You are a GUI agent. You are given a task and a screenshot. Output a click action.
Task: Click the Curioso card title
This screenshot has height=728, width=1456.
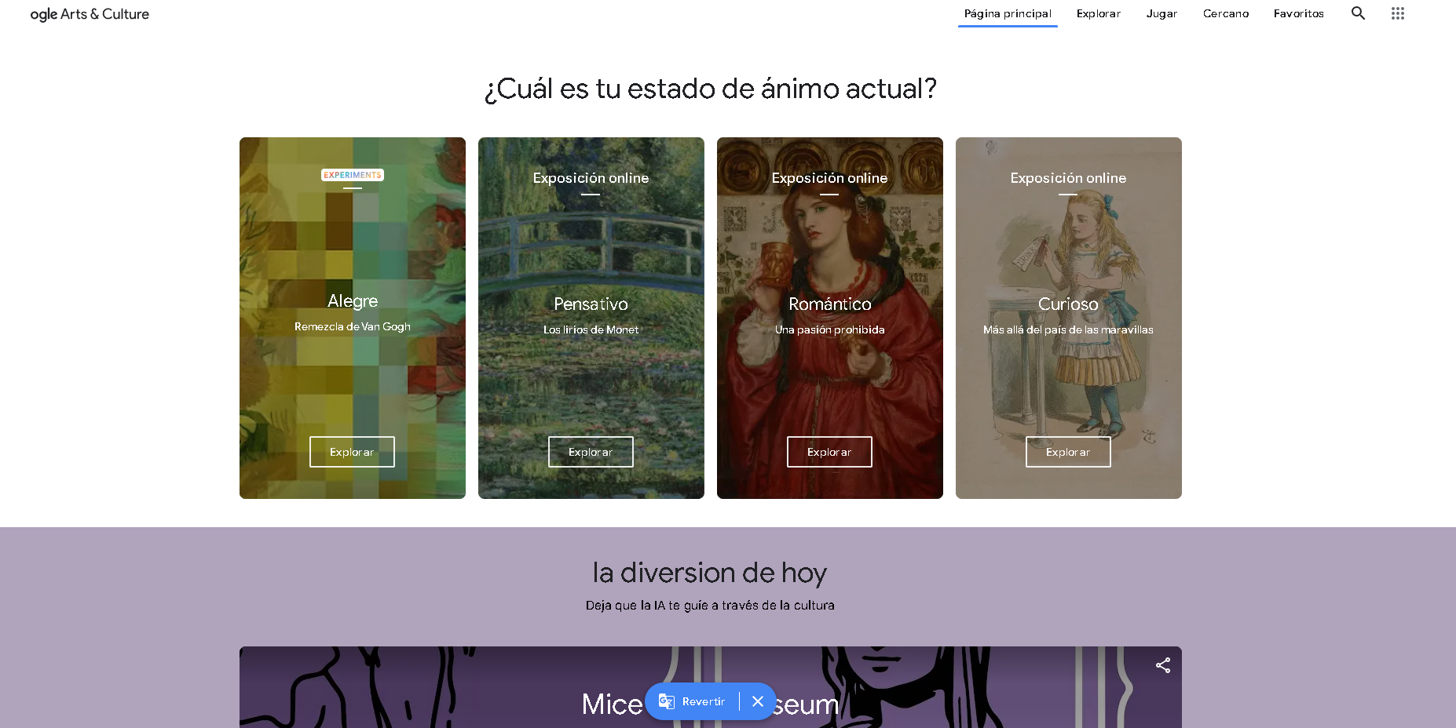tap(1068, 304)
